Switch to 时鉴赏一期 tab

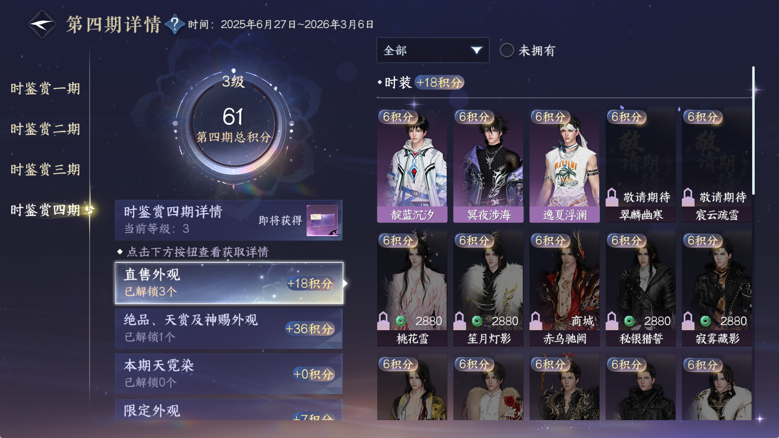[45, 88]
